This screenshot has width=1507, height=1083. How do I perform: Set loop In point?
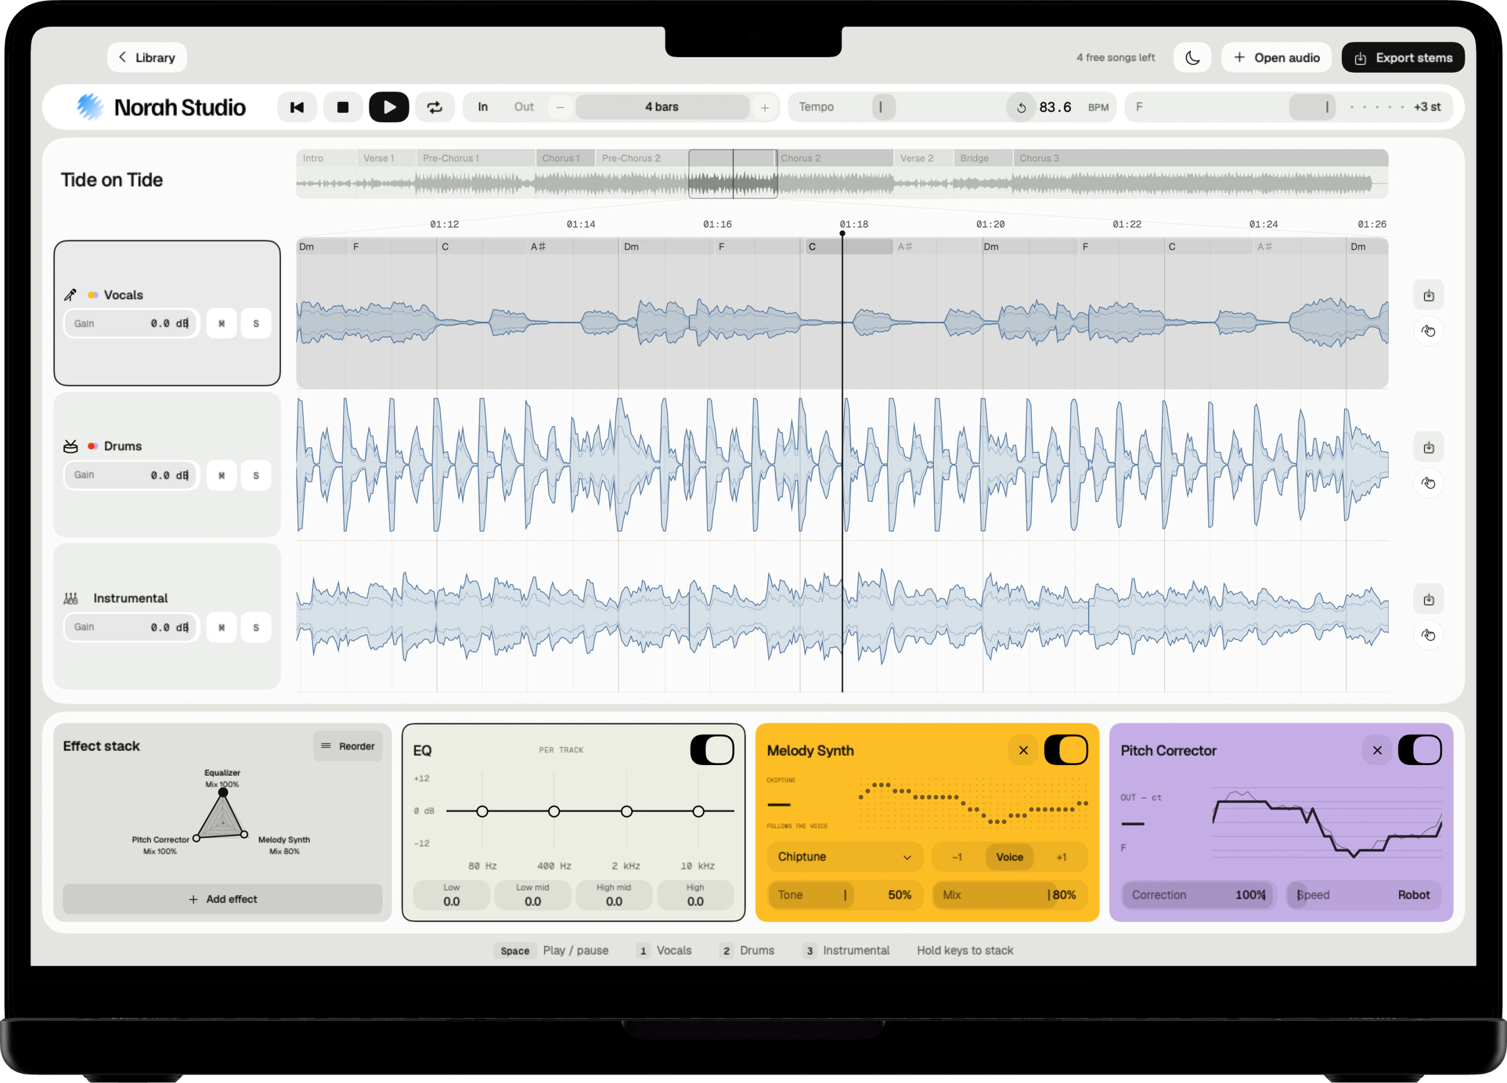483,107
